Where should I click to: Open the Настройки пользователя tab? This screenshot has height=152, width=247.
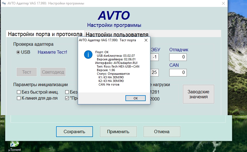point(117,34)
